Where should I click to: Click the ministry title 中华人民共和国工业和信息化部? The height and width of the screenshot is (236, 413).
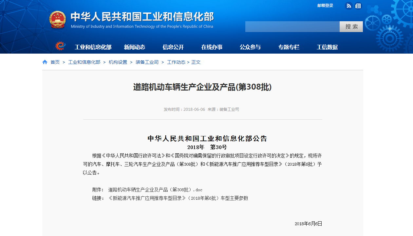click(x=142, y=17)
